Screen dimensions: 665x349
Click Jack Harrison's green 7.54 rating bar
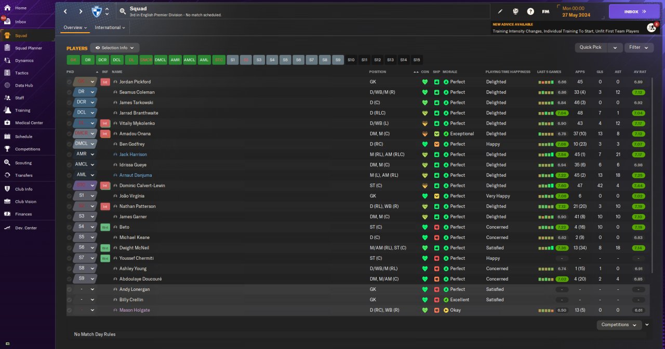(562, 155)
